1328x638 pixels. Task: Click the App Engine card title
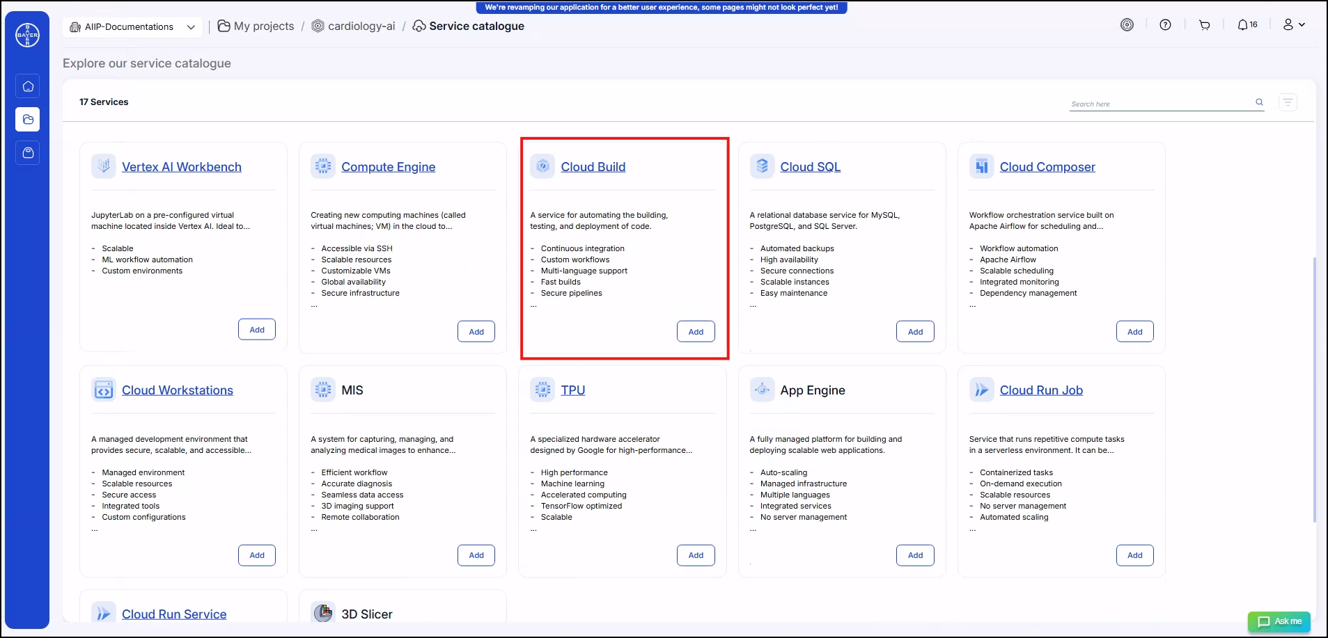click(813, 390)
